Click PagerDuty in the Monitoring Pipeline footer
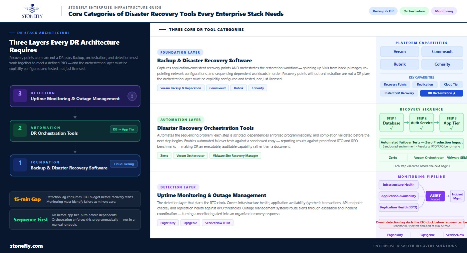This screenshot has width=467, height=253. pos(395,235)
